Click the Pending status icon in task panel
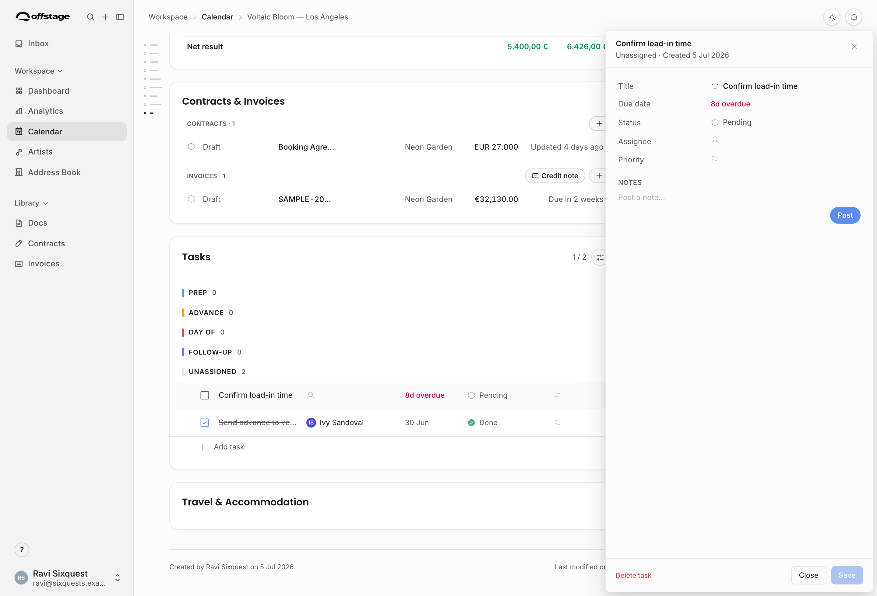The width and height of the screenshot is (877, 596). tap(715, 122)
